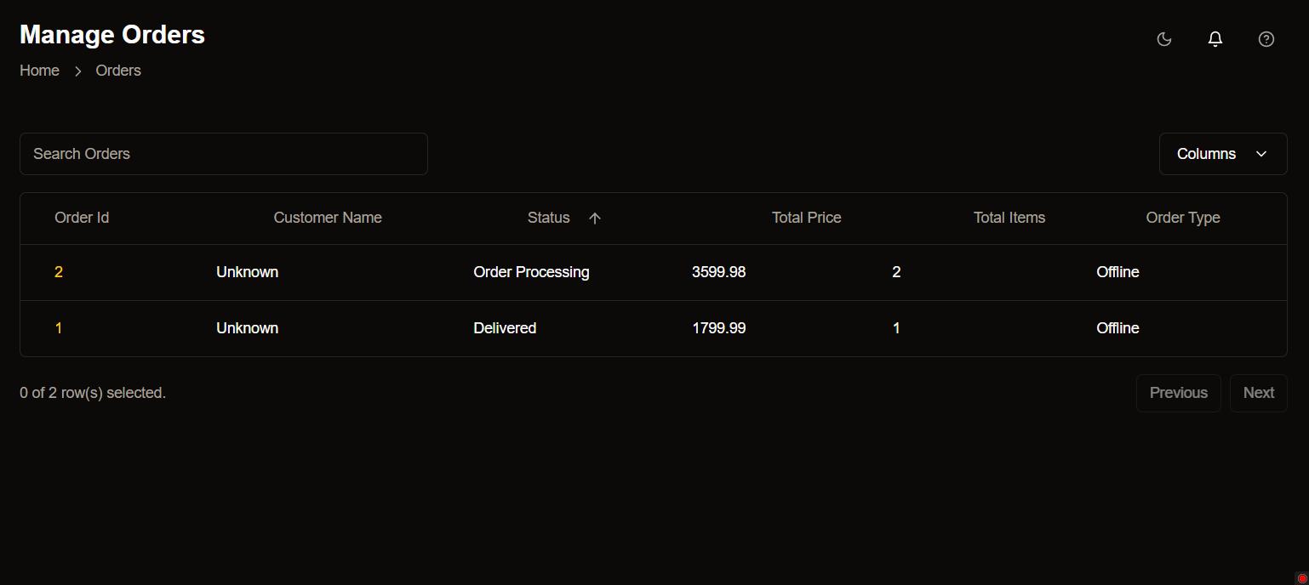Expand the Columns dropdown chevron
Viewport: 1309px width, 585px height.
coord(1261,154)
